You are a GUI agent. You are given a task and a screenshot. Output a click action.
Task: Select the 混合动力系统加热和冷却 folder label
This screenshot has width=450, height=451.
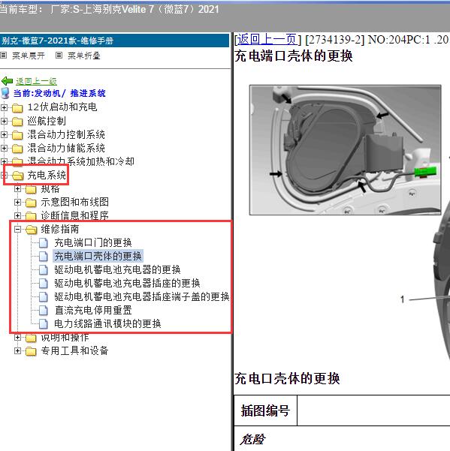pyautogui.click(x=81, y=161)
